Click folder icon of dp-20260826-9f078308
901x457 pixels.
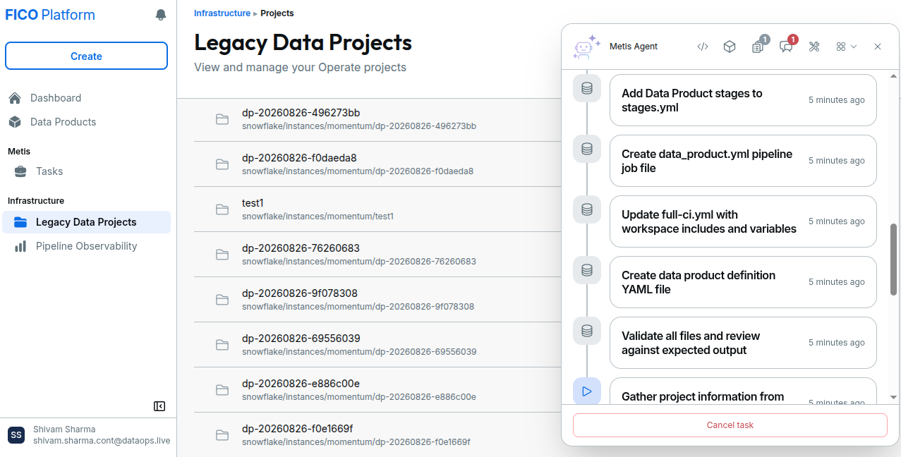tap(222, 300)
